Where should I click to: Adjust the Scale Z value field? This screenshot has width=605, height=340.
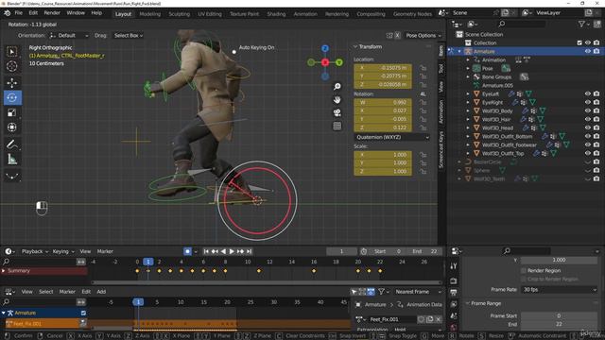(x=383, y=172)
